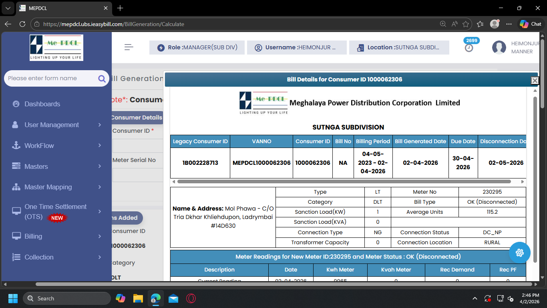Expand the User Management menu

coord(52,125)
